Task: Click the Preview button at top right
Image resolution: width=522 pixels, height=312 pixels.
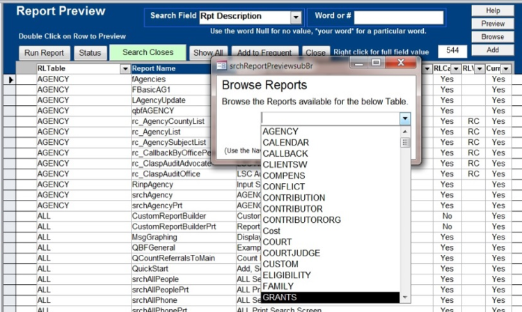Action: pyautogui.click(x=493, y=24)
